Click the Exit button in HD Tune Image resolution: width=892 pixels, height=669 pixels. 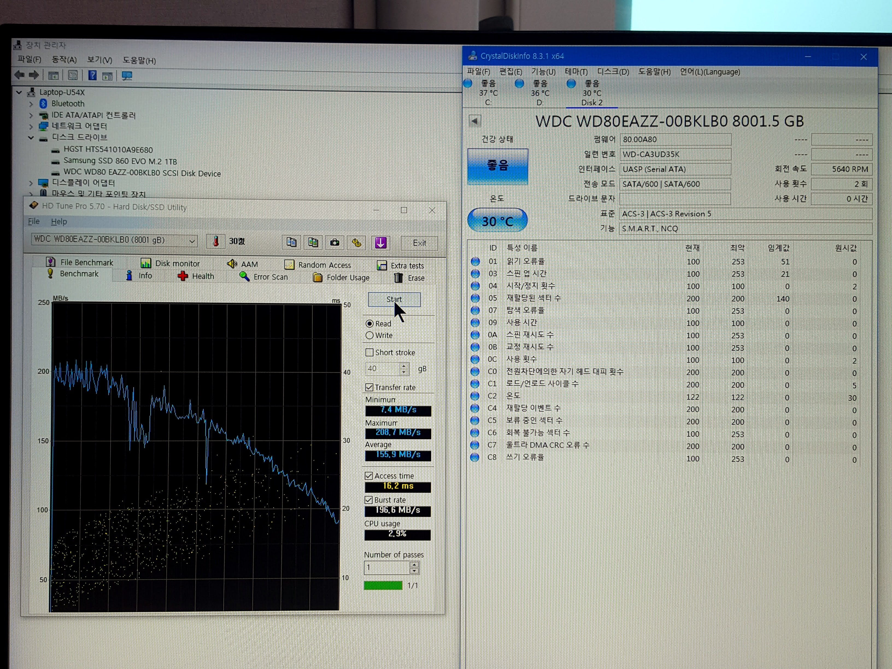coord(419,243)
